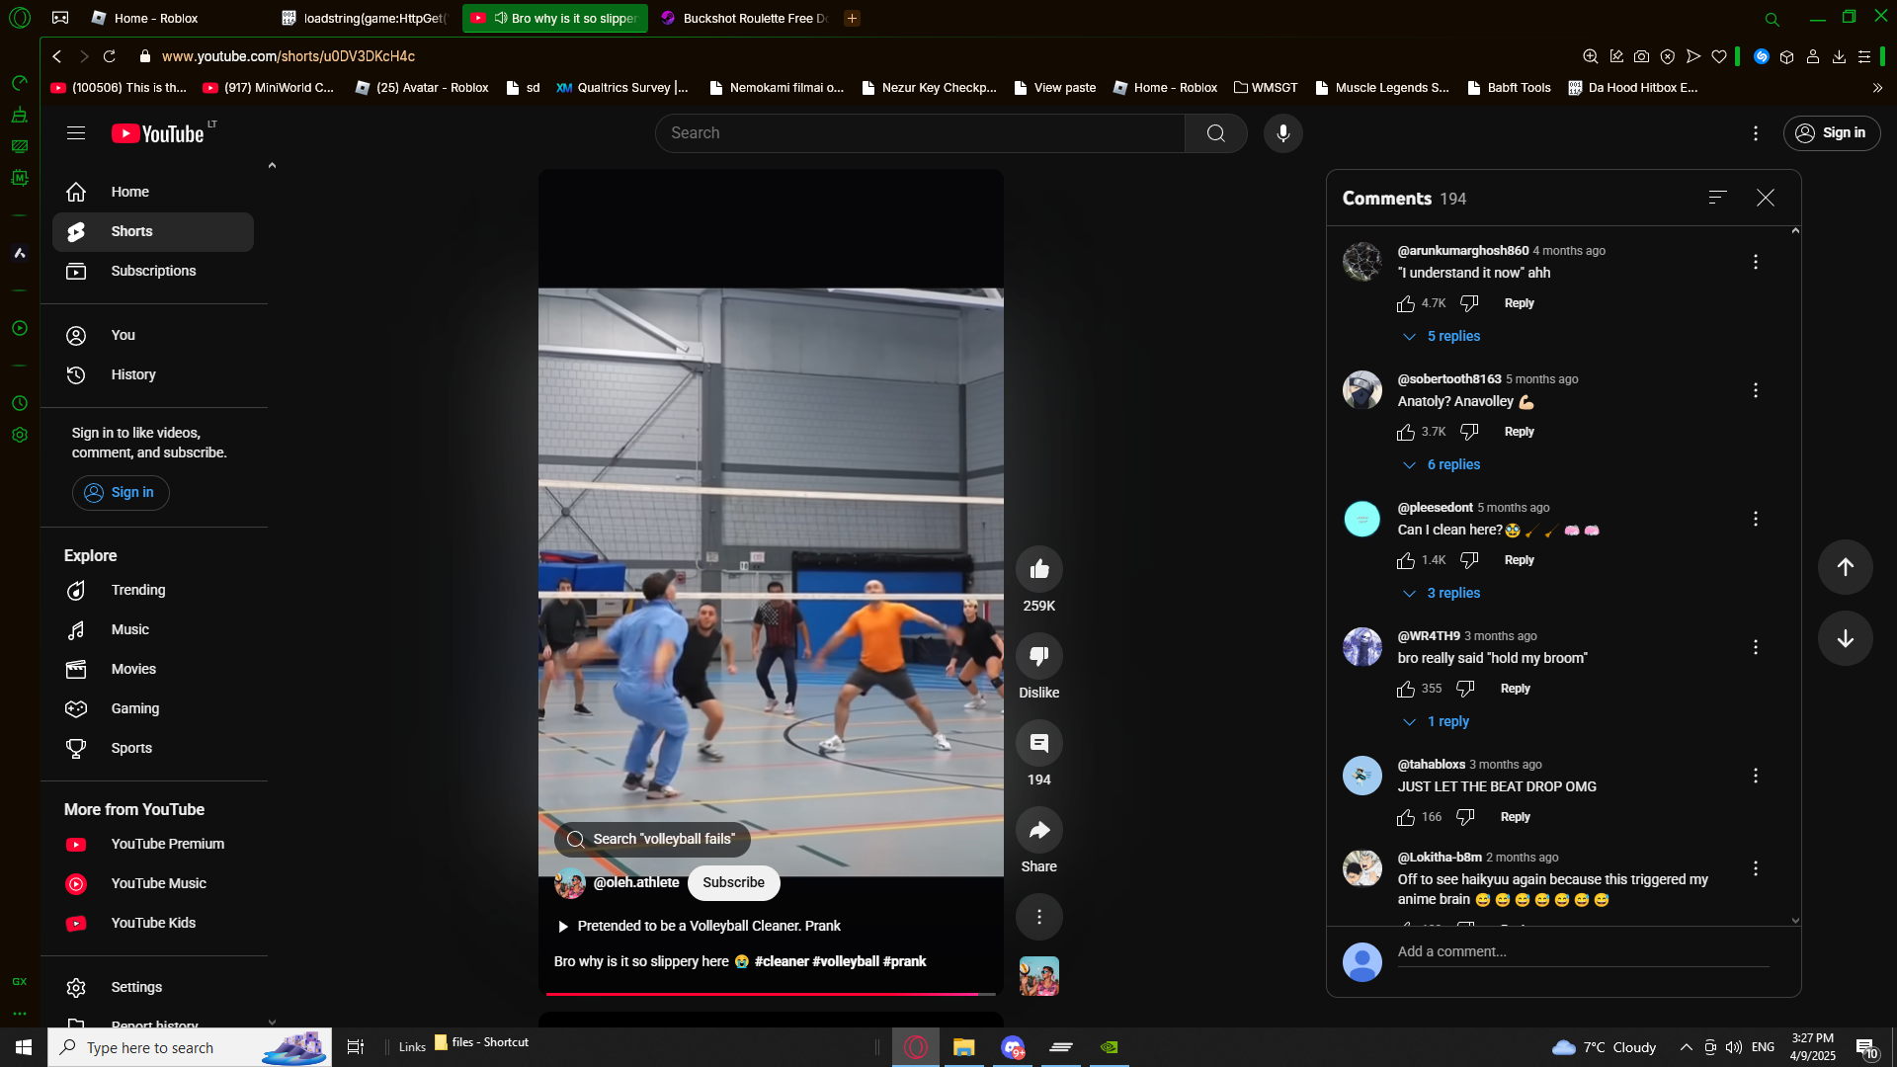Viewport: 1897px width, 1067px height.
Task: Open Gaming under Explore
Action: coord(153,708)
